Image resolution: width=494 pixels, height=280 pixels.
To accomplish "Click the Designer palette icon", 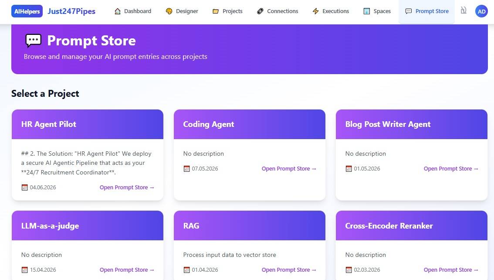I will click(169, 11).
